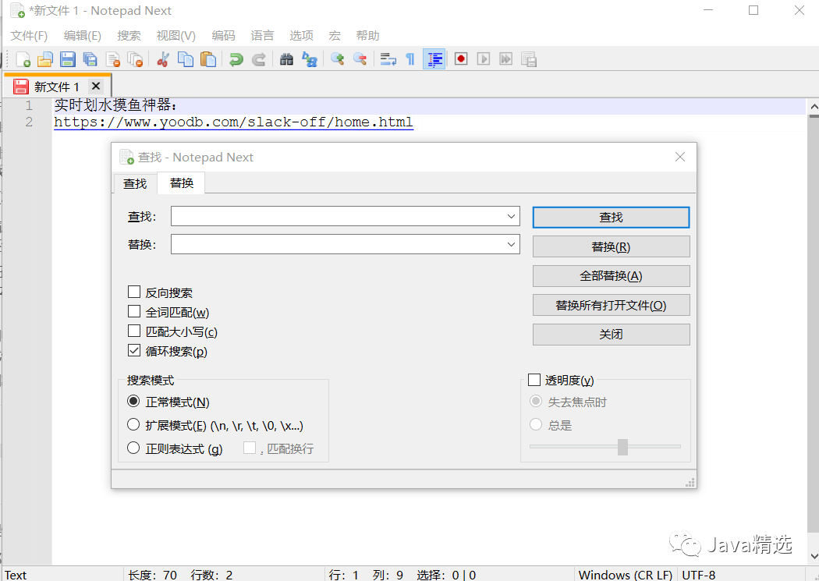
Task: Expand the 替换 field history dropdown
Action: tap(511, 244)
